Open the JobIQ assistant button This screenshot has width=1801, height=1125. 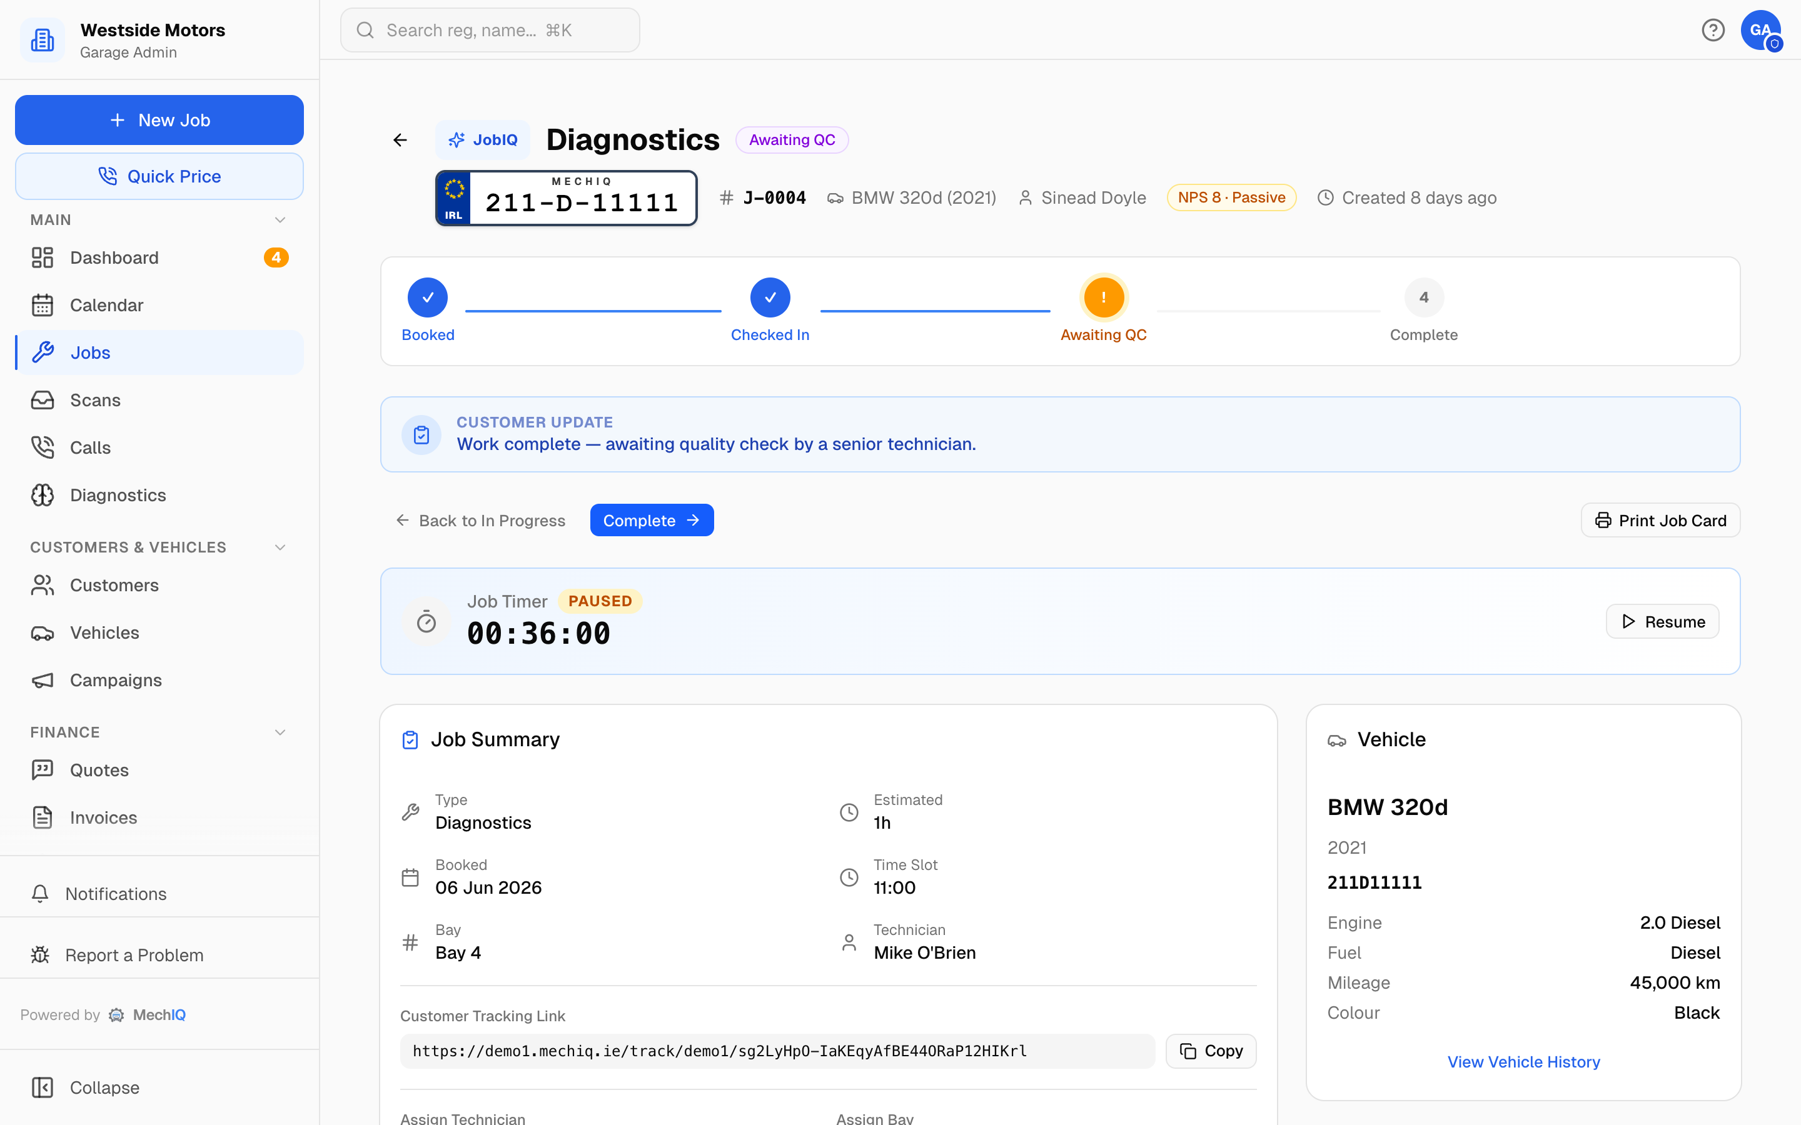click(x=482, y=140)
